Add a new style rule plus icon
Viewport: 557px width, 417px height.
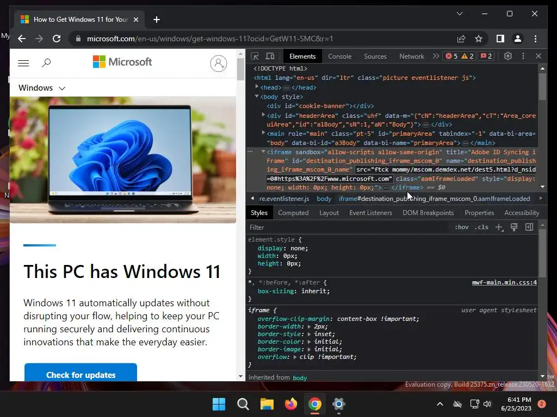pyautogui.click(x=499, y=228)
